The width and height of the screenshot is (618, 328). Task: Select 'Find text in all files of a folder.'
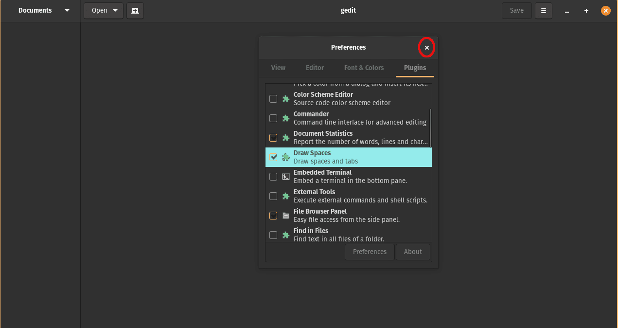(x=339, y=239)
